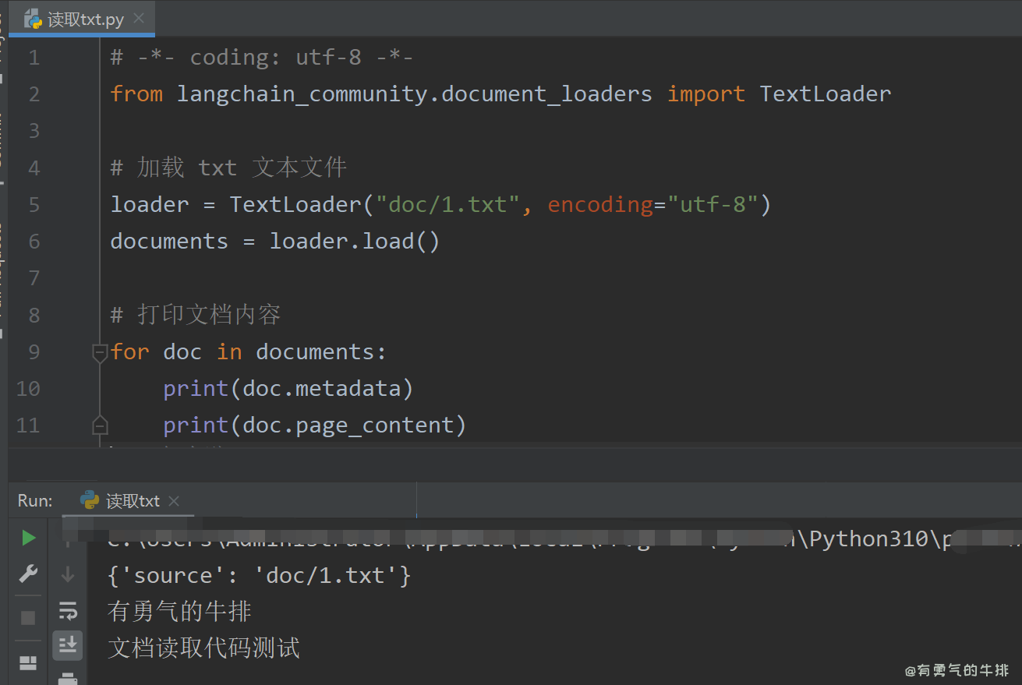1022x685 pixels.
Task: Click fold end marker on line 11
Action: (99, 425)
